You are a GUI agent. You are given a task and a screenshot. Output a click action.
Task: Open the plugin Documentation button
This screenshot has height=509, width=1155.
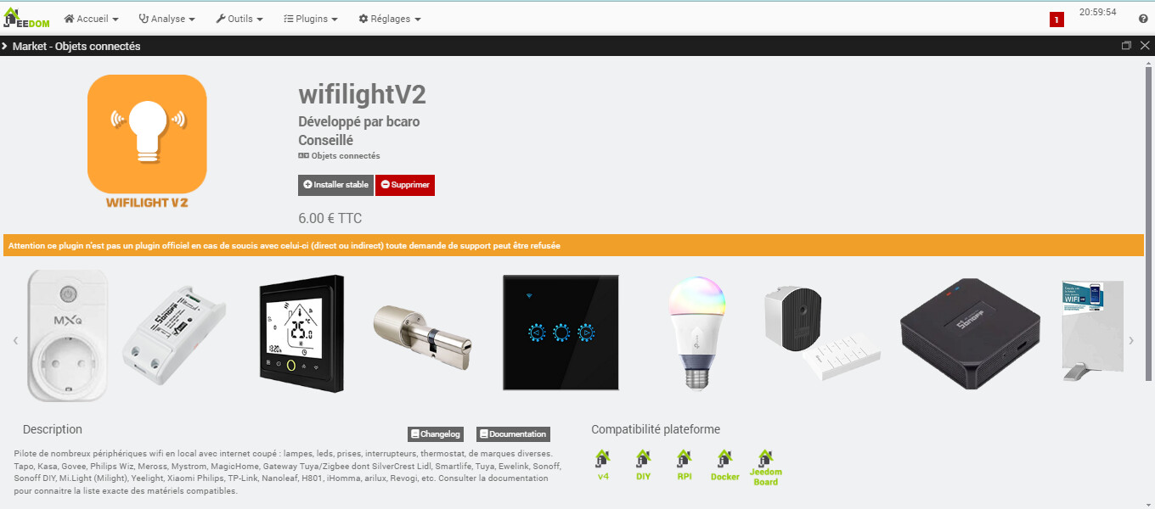pos(513,434)
